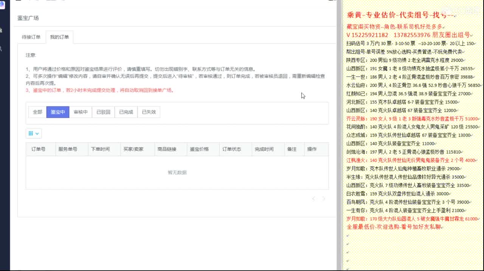Click the app logo in the dark sidebar
The width and height of the screenshot is (484, 271).
pyautogui.click(x=2, y=5)
